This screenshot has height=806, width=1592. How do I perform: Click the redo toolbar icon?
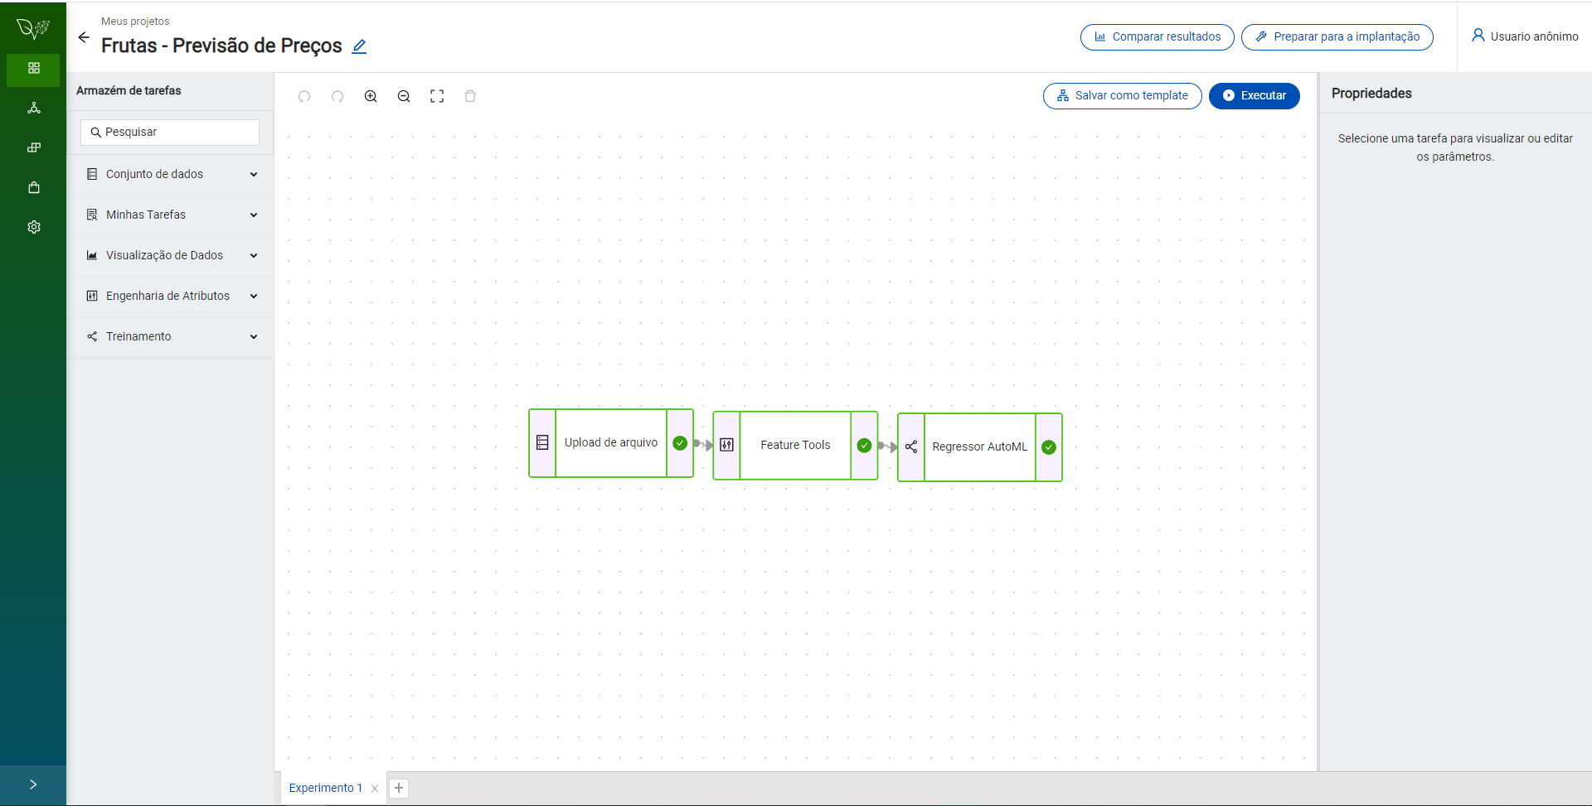pos(337,96)
